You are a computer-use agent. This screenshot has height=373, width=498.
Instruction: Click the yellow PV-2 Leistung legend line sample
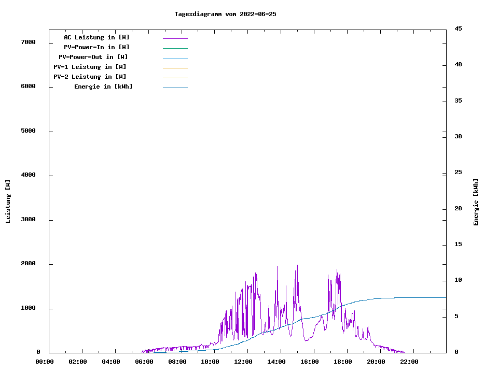[175, 78]
